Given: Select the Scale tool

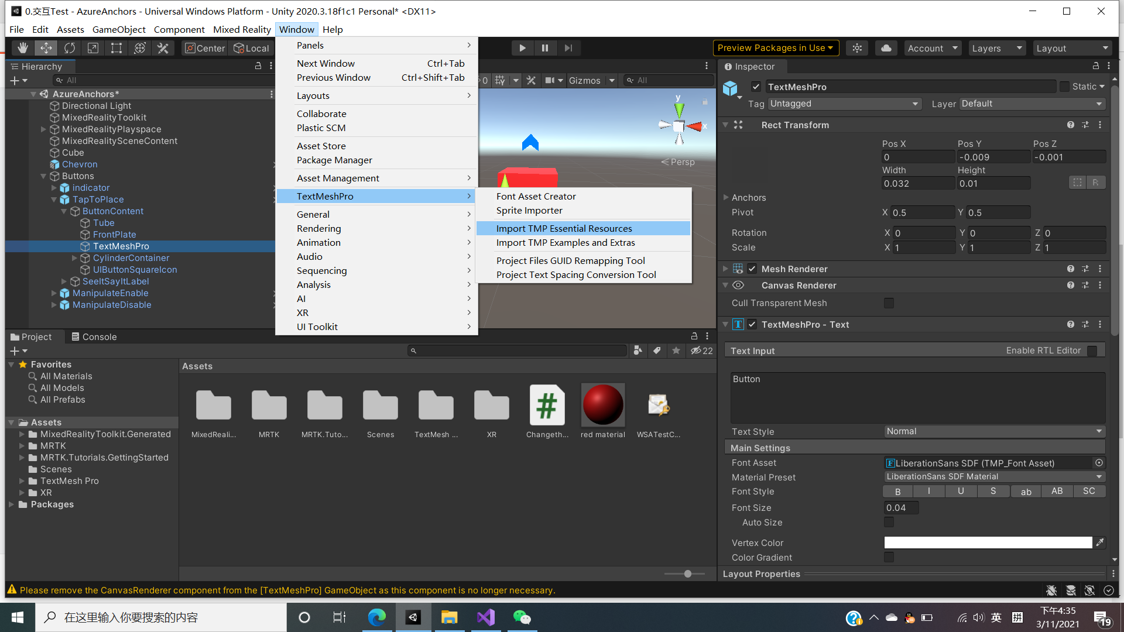Looking at the screenshot, I should [93, 48].
